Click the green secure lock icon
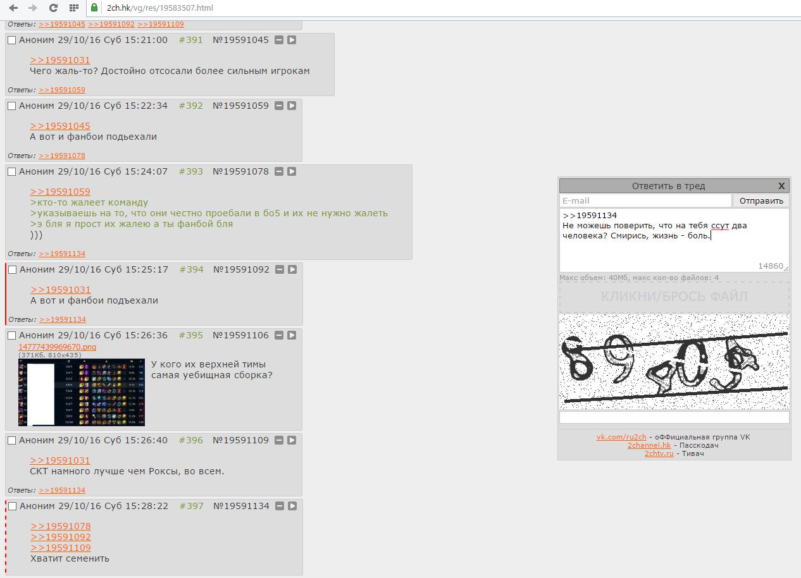 94,8
